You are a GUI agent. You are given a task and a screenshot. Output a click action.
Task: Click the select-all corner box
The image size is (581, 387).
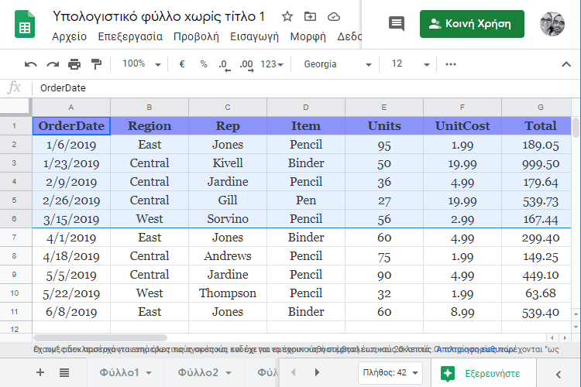[15, 107]
